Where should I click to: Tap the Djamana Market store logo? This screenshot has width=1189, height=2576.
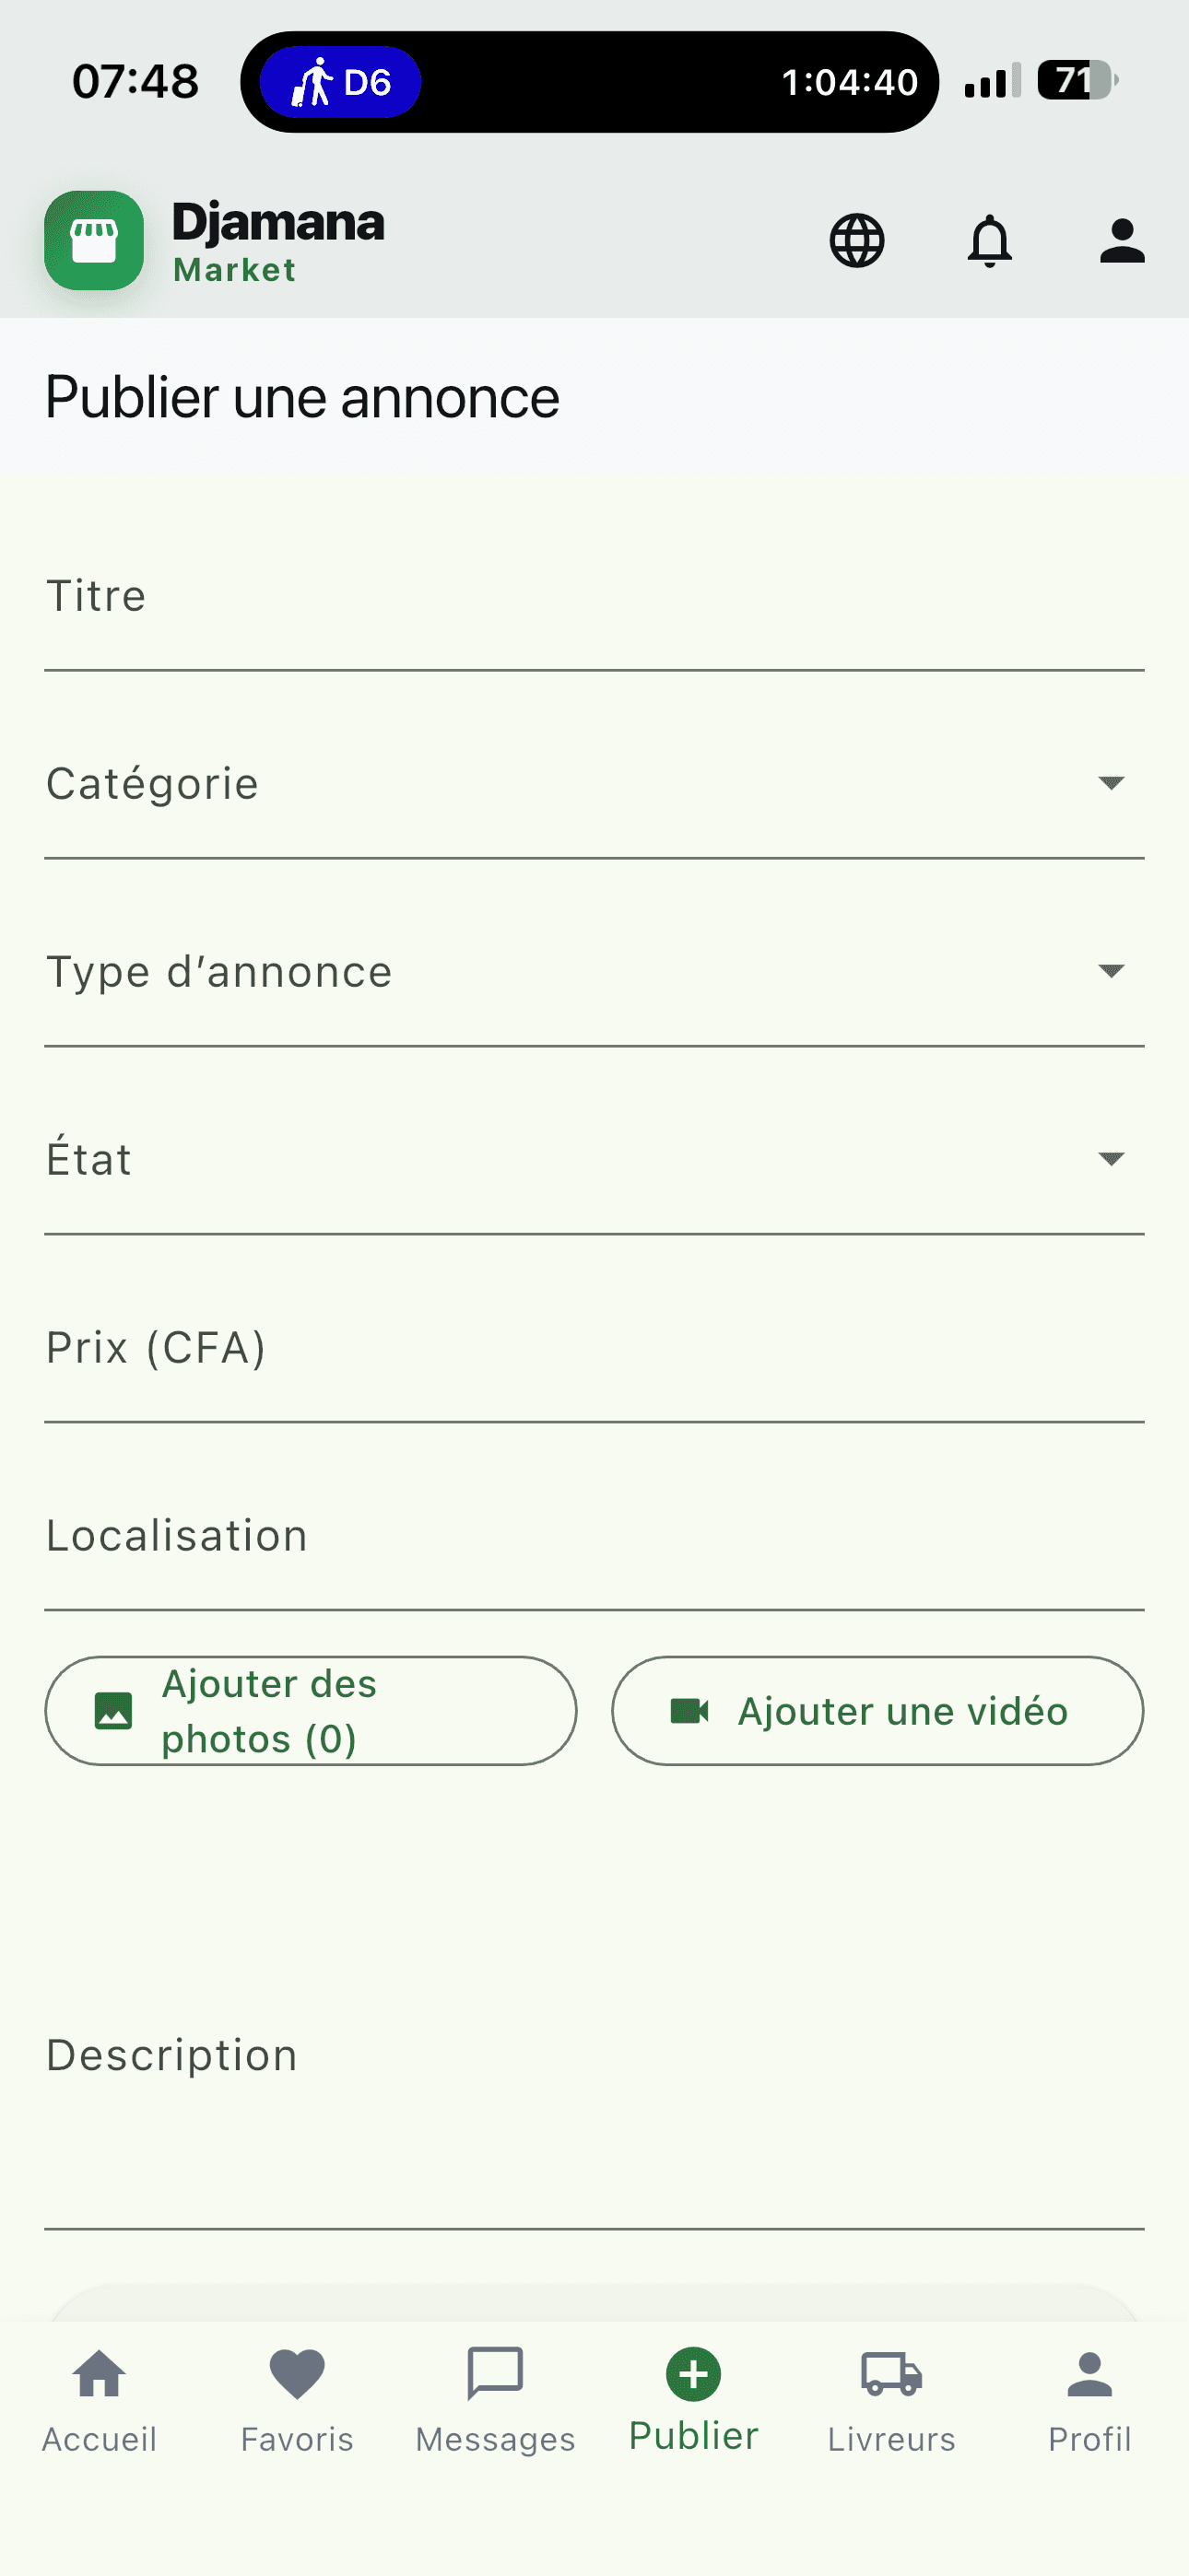[94, 241]
